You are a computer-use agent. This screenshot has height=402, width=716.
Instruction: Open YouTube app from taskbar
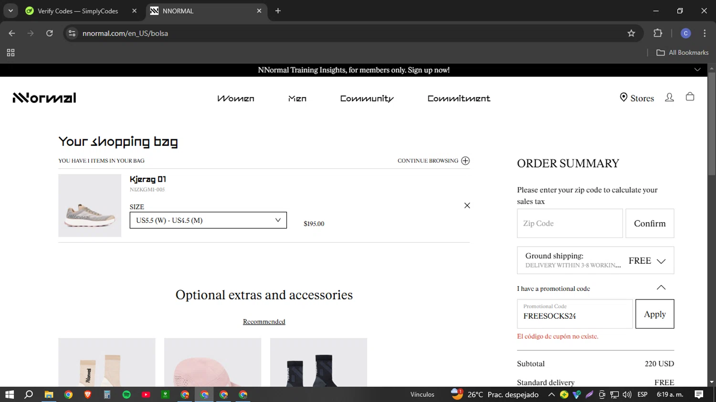[146, 394]
